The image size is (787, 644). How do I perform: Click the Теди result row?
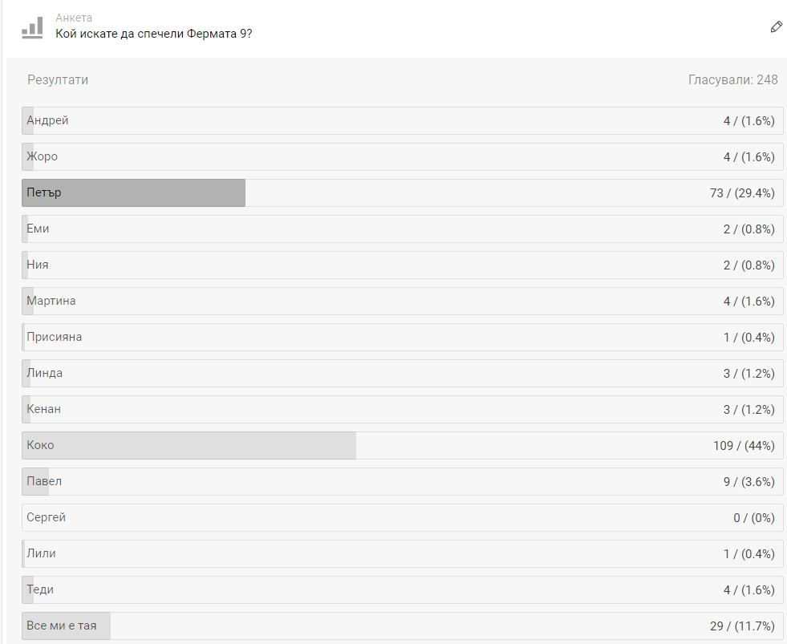click(x=402, y=590)
